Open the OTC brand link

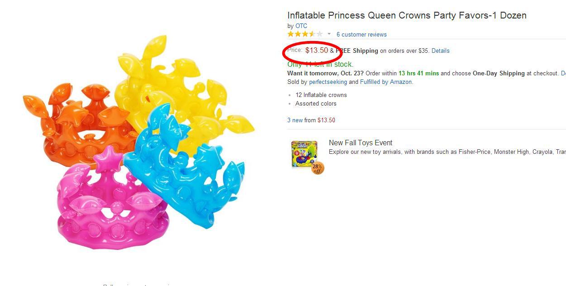[x=301, y=26]
